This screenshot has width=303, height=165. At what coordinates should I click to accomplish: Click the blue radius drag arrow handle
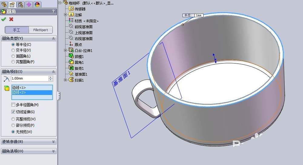coord(215,58)
